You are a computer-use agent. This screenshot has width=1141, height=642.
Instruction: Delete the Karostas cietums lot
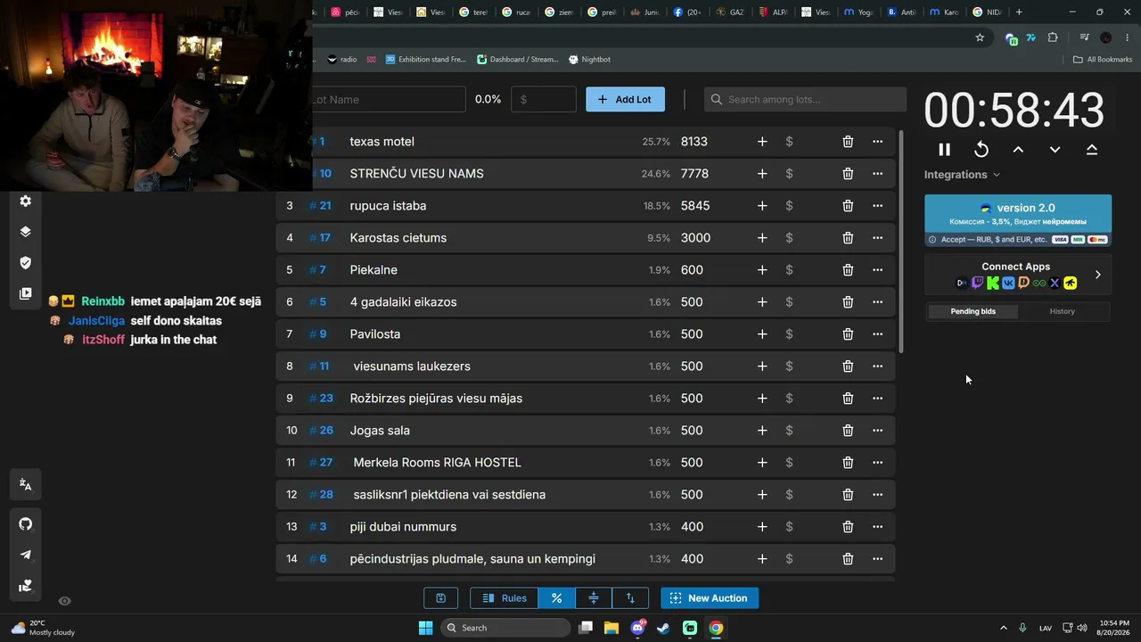[848, 238]
